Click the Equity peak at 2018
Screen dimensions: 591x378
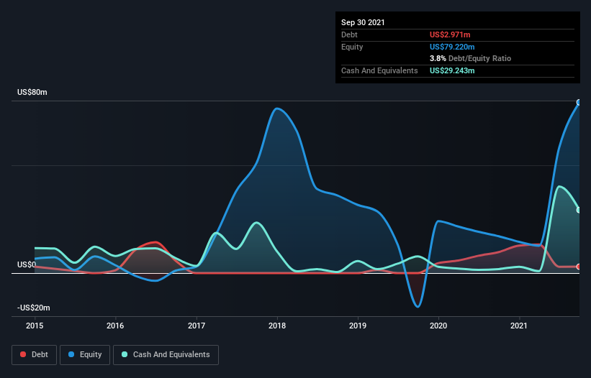point(277,109)
